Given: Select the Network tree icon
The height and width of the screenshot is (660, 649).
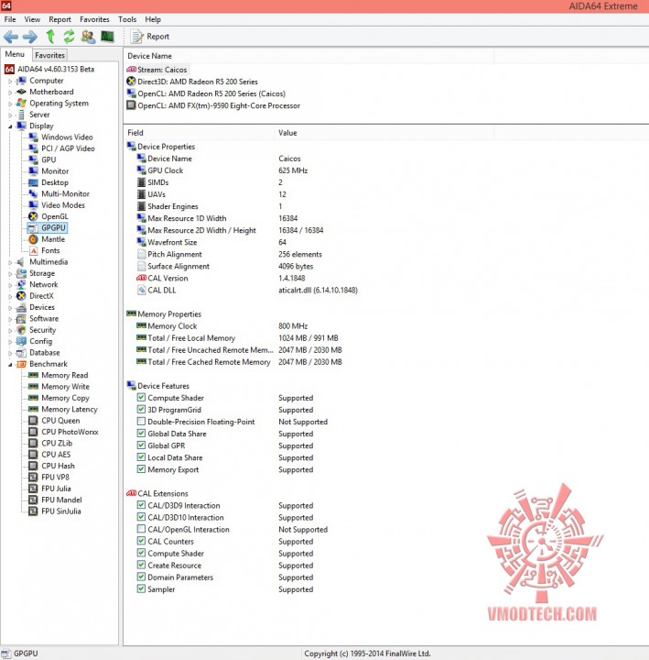Looking at the screenshot, I should [x=21, y=284].
